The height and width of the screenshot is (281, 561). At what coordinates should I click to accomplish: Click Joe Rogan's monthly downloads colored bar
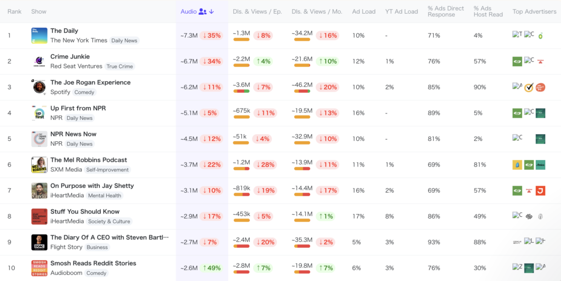(302, 91)
